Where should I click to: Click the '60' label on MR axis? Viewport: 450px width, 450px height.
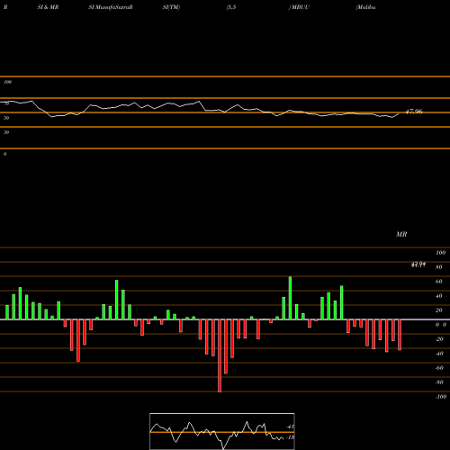click(439, 282)
